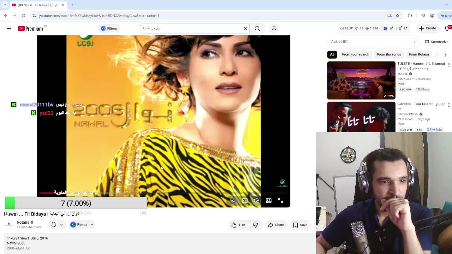
Task: Open the YouTube guide hamburger menu
Action: pos(9,29)
